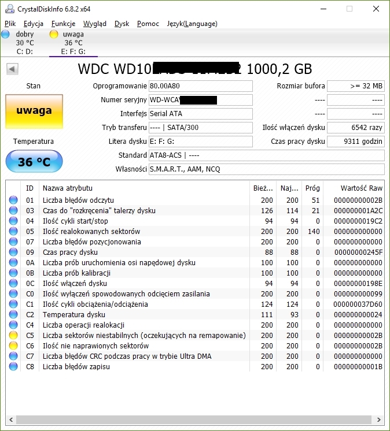Click status orb for attribute 03 spin-up time

coord(13,210)
